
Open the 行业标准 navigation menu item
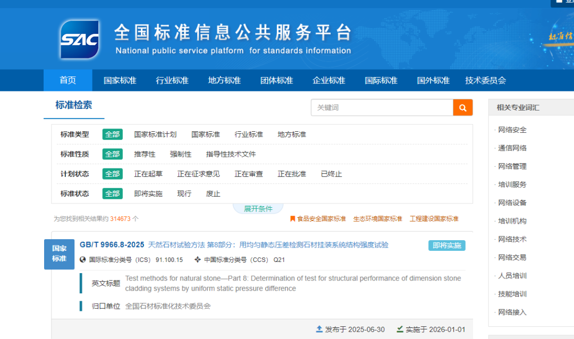coord(172,80)
